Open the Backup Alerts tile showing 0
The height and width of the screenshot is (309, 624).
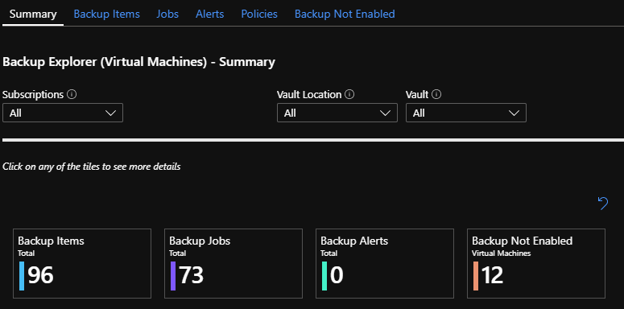coord(385,263)
